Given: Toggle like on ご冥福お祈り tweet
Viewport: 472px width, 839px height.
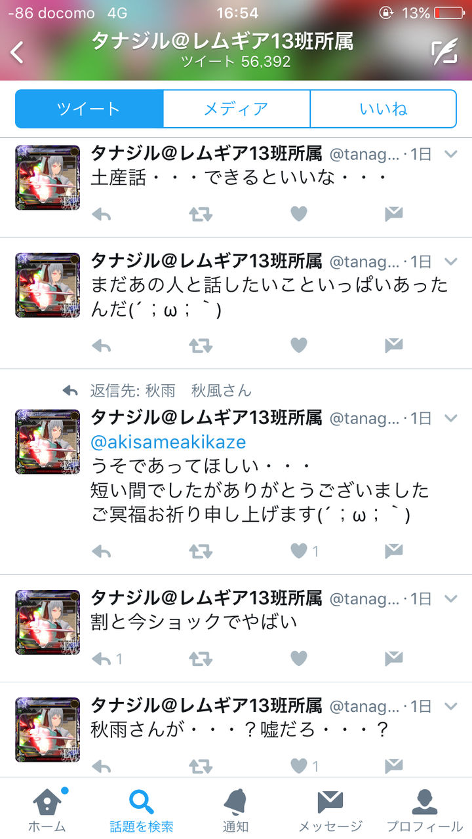Looking at the screenshot, I should tap(299, 551).
